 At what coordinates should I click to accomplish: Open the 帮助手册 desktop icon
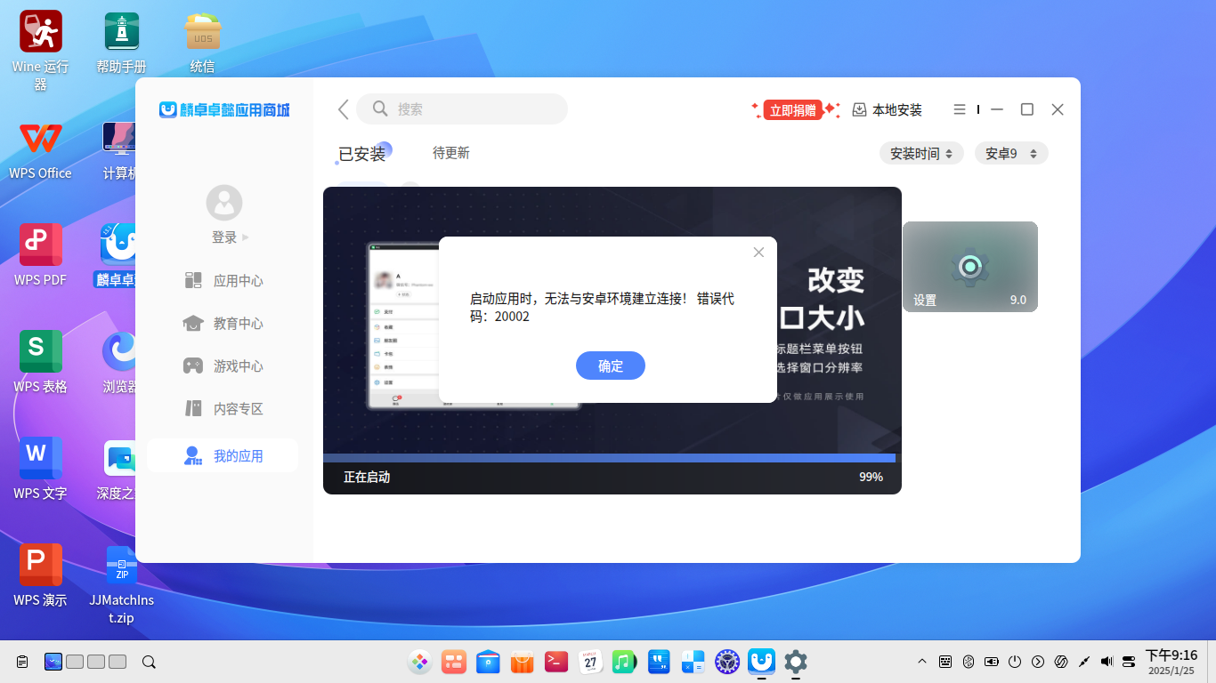(122, 43)
